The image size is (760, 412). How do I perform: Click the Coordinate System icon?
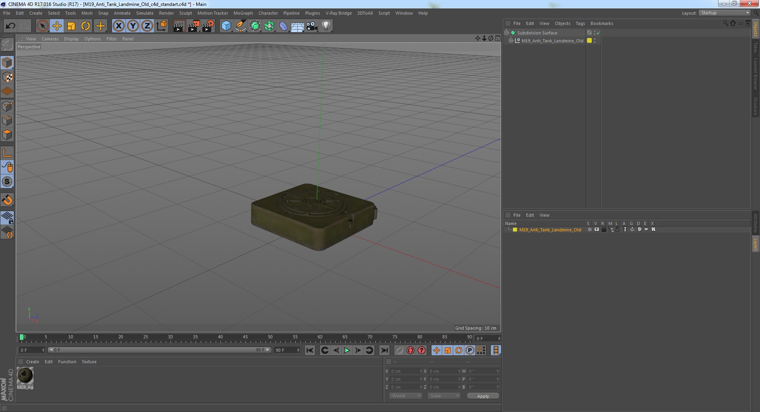tap(161, 26)
